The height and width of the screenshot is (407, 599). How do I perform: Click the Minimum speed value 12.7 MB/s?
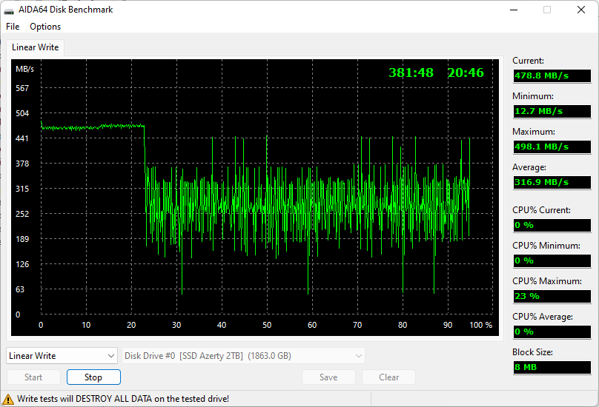(x=552, y=111)
